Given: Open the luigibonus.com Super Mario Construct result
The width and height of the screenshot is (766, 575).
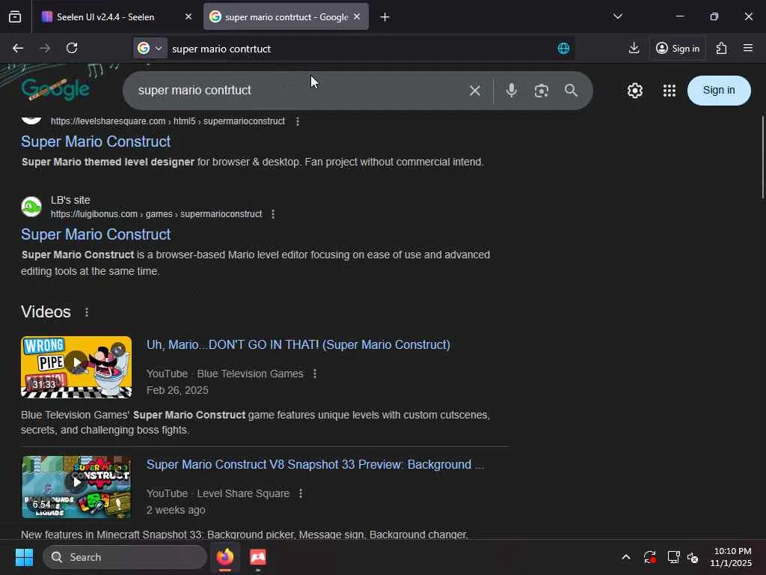Looking at the screenshot, I should (x=96, y=234).
